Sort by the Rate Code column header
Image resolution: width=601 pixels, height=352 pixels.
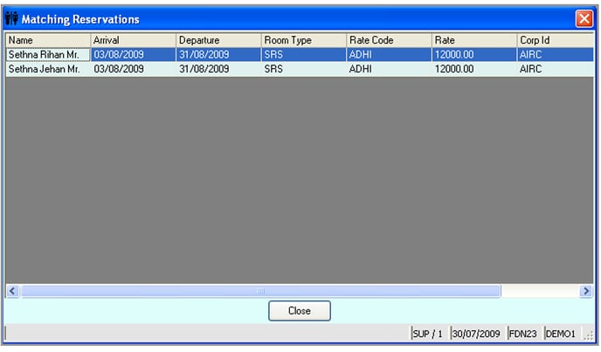pos(388,40)
